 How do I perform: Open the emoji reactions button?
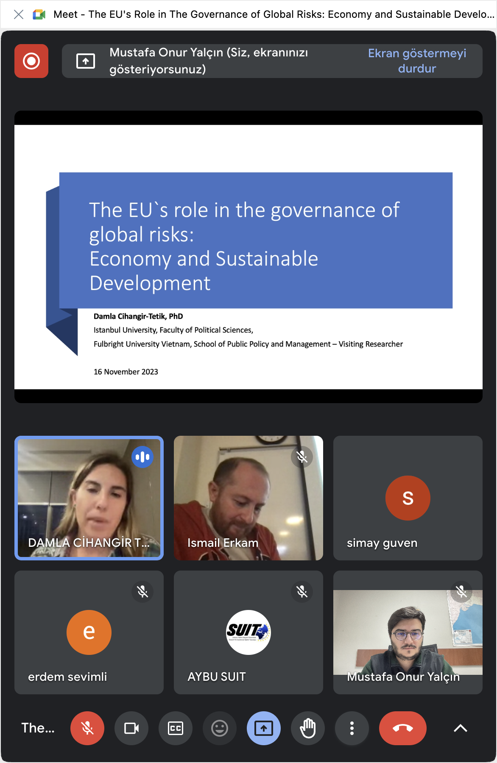[220, 728]
